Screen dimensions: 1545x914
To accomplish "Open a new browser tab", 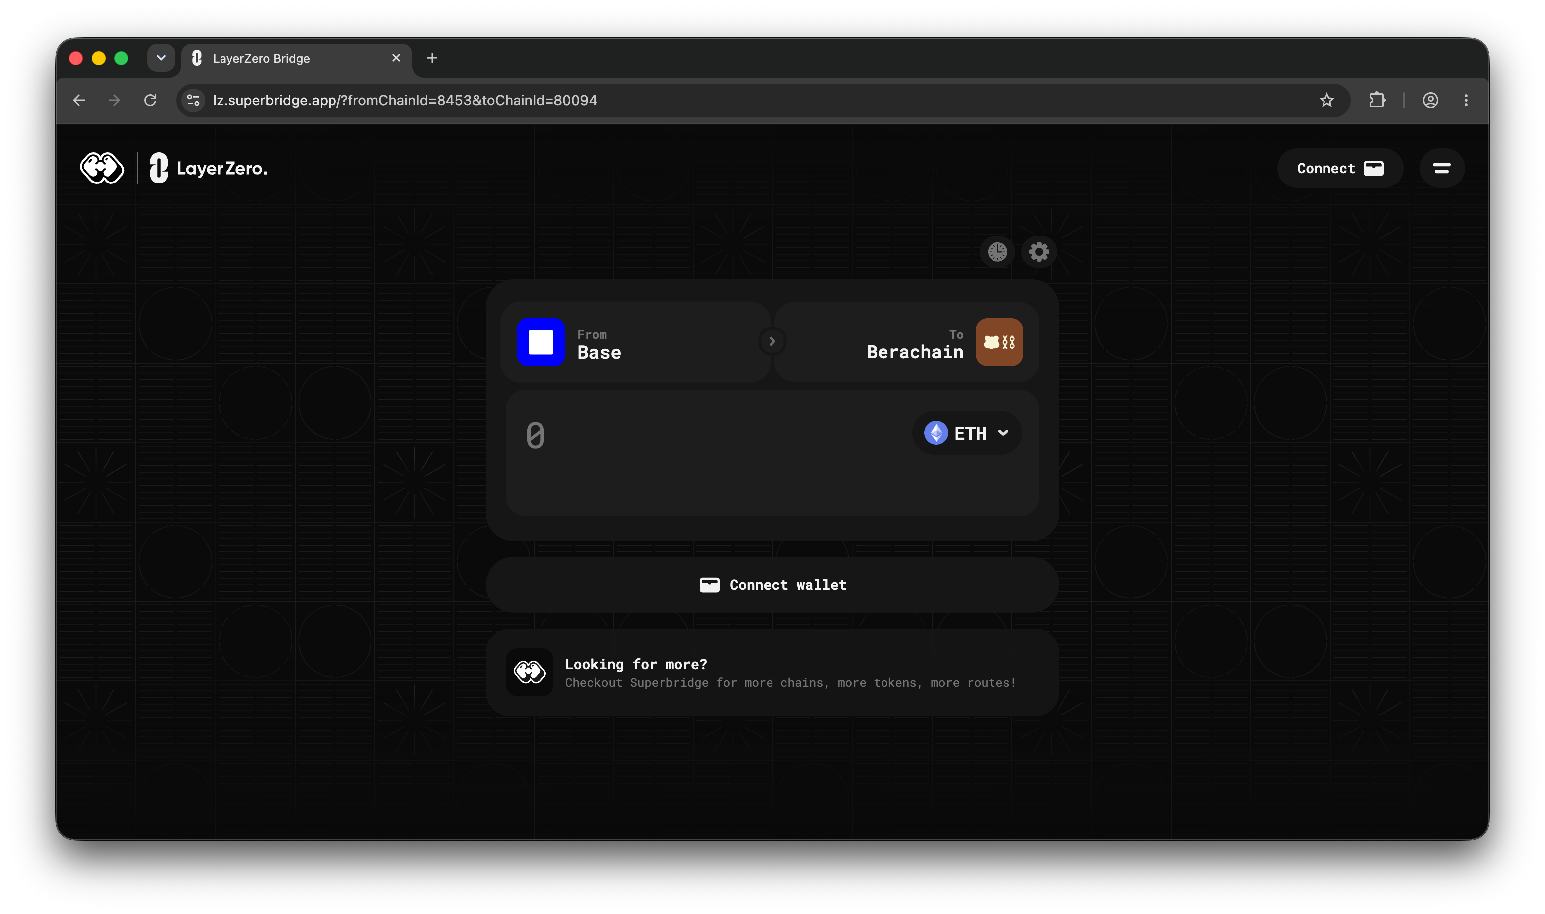I will point(432,58).
